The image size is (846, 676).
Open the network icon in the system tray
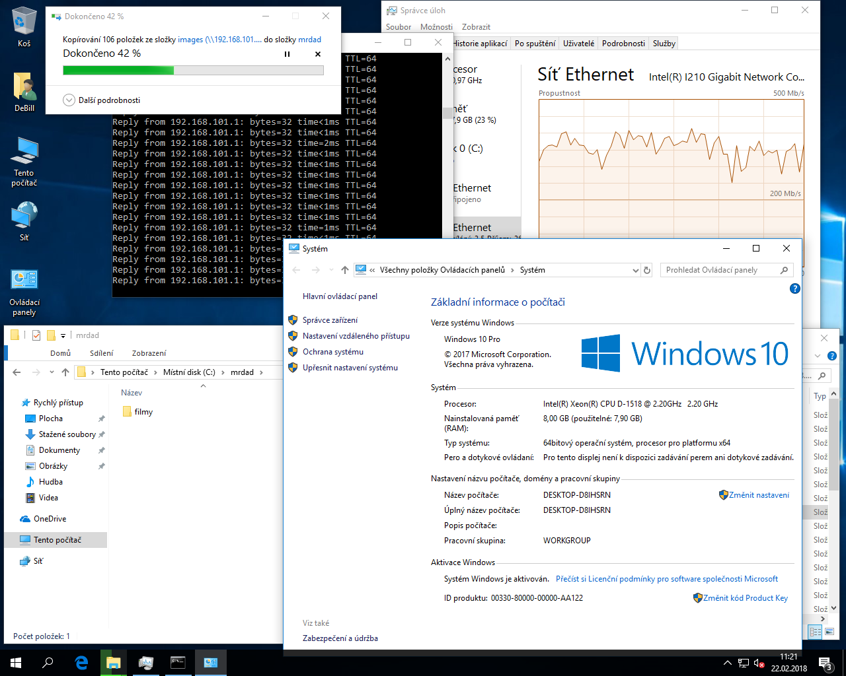click(744, 663)
